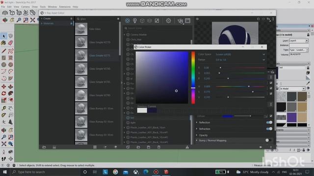Click open-folder icon in library footer
314x176 pixels.
44,147
